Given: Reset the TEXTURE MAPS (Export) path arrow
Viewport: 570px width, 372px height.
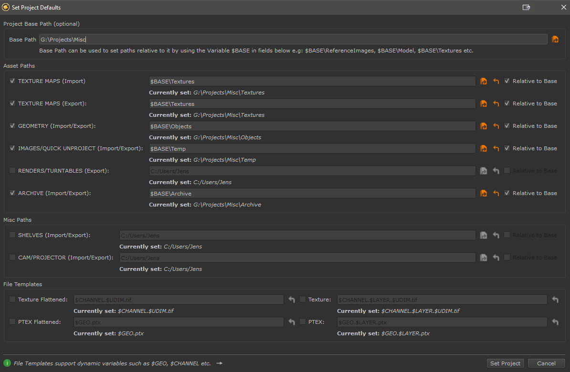Looking at the screenshot, I should 496,104.
